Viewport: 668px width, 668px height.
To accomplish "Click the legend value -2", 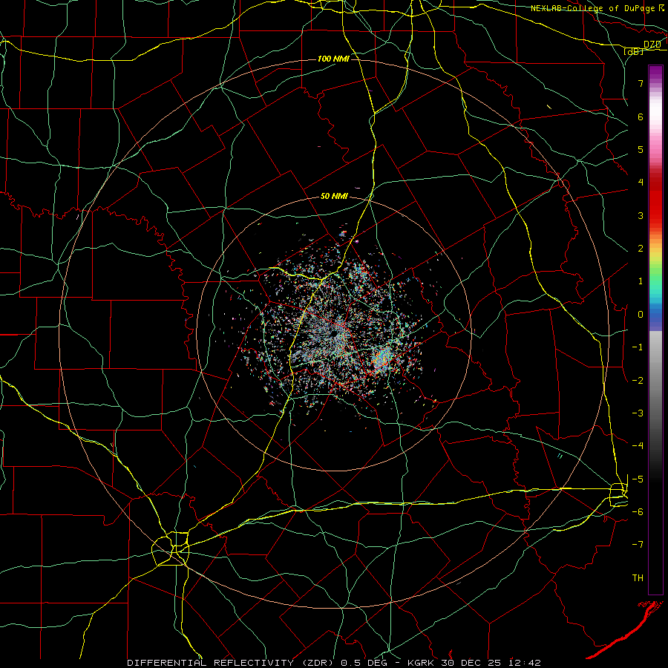I will pyautogui.click(x=638, y=381).
